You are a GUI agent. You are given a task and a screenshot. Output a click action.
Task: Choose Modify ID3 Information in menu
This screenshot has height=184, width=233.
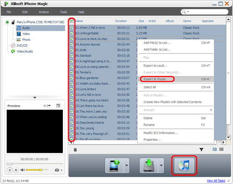[x=176, y=133]
